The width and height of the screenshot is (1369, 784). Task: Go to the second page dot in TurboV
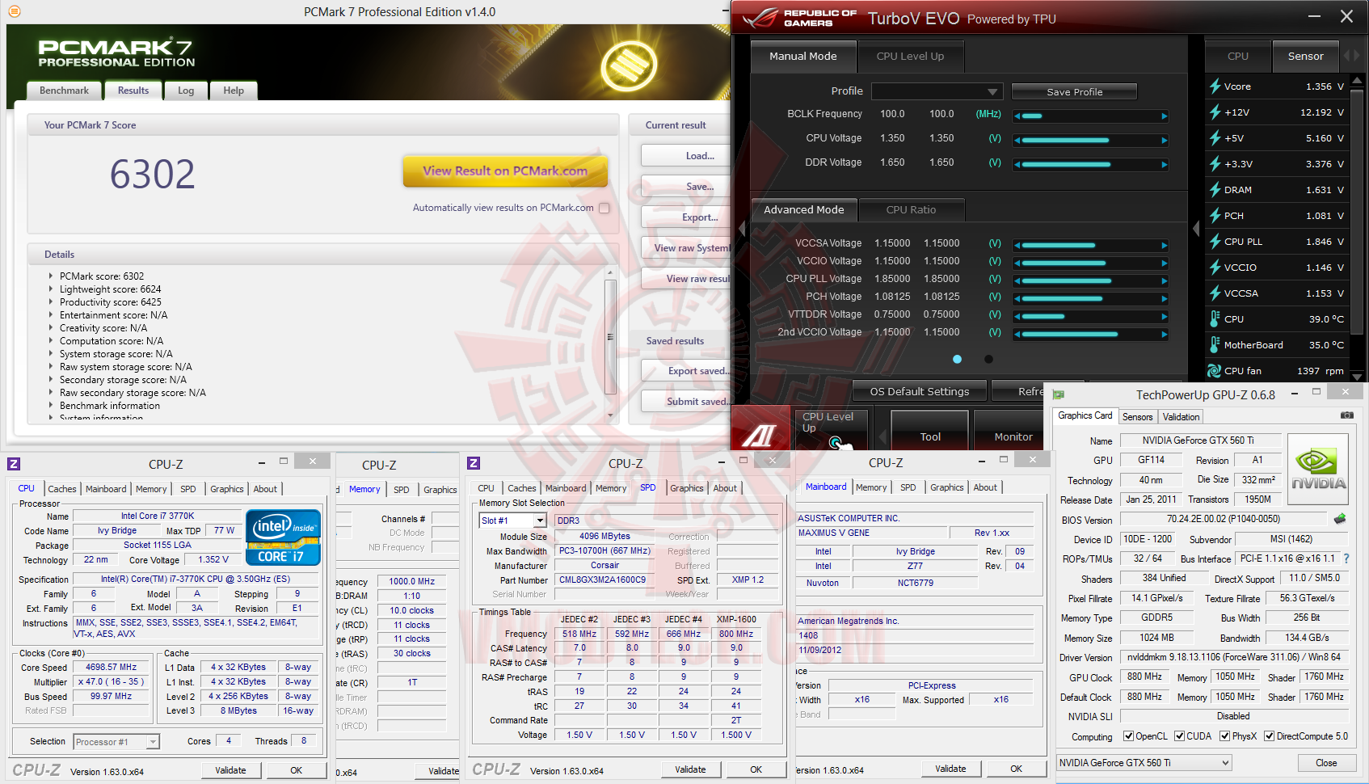pyautogui.click(x=988, y=359)
